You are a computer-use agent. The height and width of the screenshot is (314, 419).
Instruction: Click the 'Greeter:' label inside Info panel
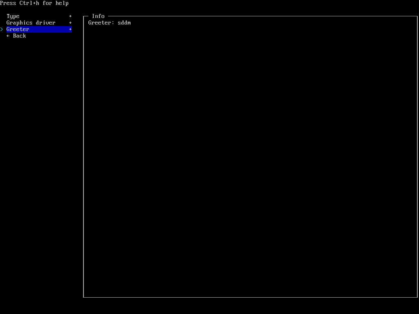click(101, 23)
